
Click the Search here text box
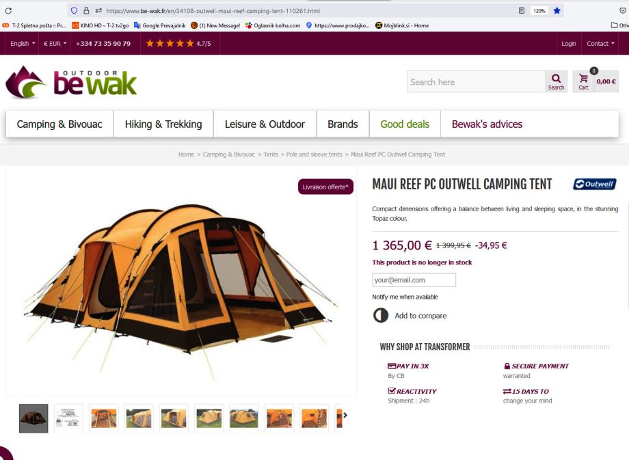point(476,82)
